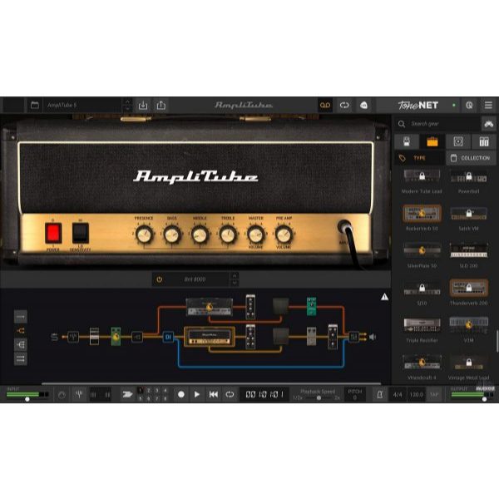Screen dimensions: 499x499
Task: Toggle the red POWER switch on amp
Action: tap(53, 233)
